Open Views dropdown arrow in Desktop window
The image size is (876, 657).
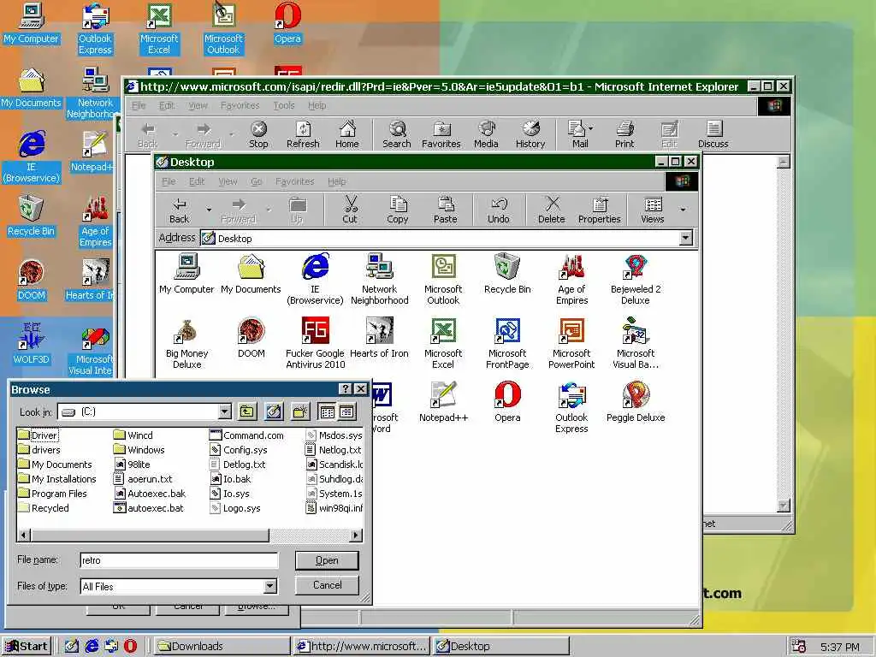(683, 210)
